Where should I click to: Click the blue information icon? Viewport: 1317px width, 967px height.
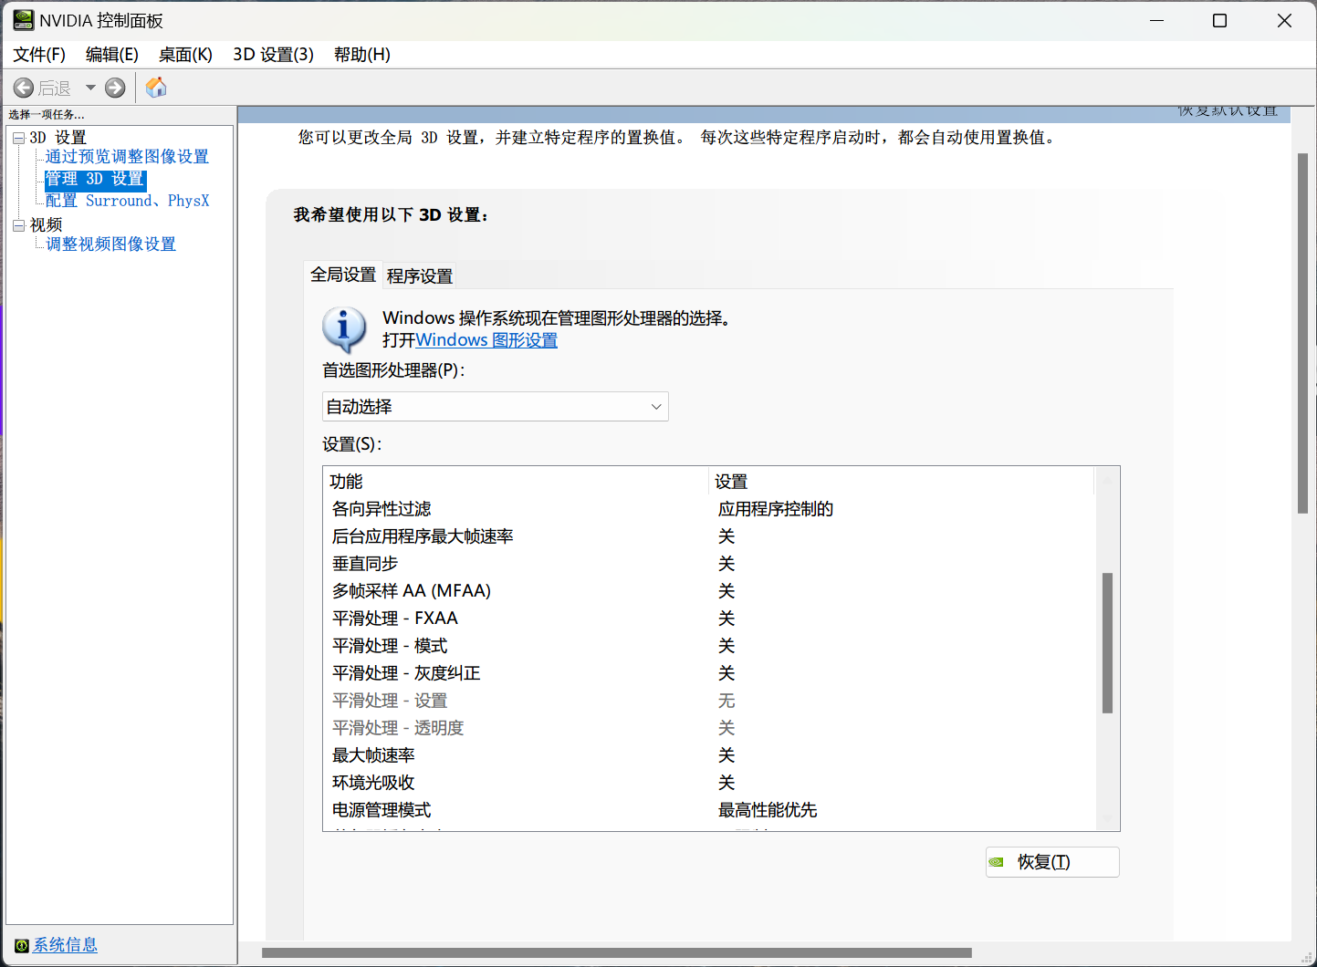pos(344,329)
